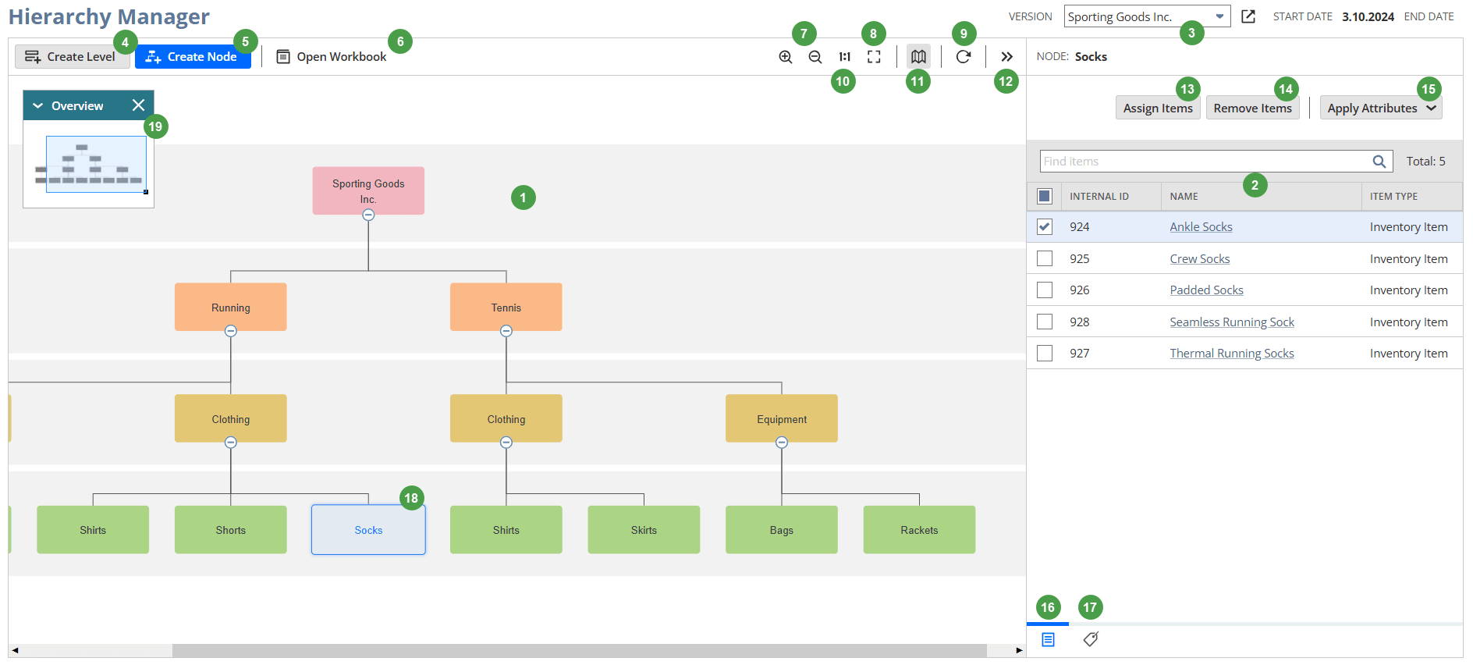Image resolution: width=1473 pixels, height=665 pixels.
Task: Check the Seamless Running Sock checkbox
Action: pos(1045,322)
